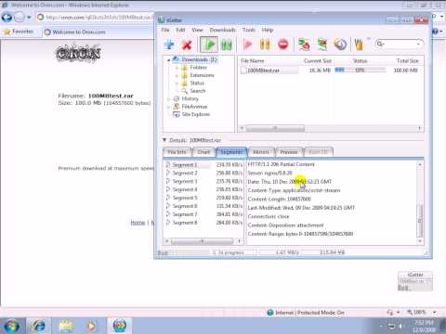Click the Oron logo on webpage
Screen dimensions: 446x334
click(78, 53)
